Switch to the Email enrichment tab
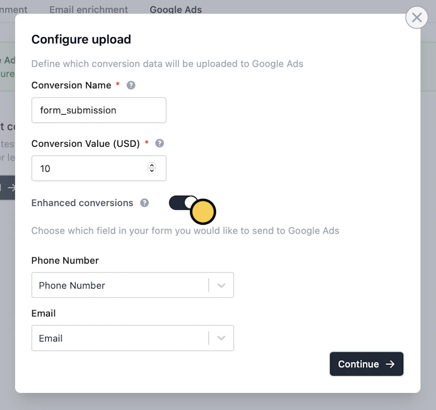The image size is (436, 410). [x=88, y=9]
